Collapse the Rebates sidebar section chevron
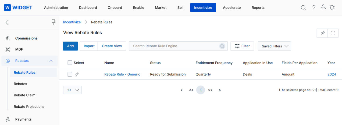 51,61
